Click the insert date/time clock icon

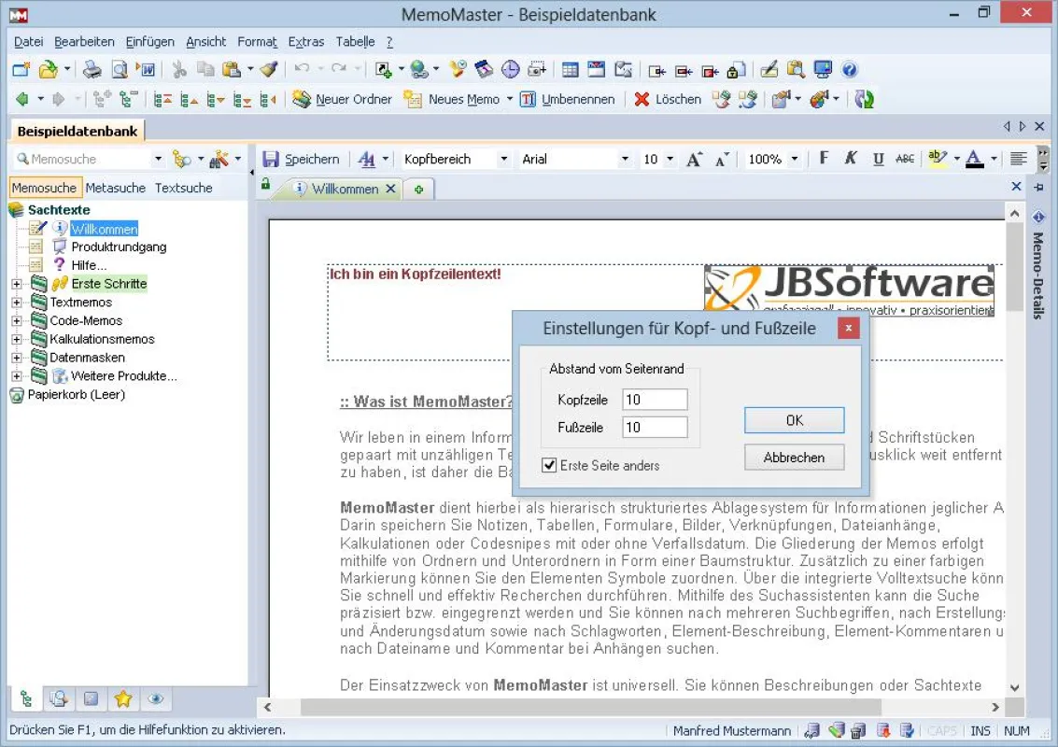[x=511, y=69]
